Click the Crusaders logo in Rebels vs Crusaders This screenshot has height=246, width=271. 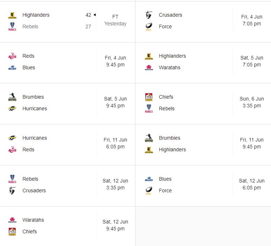point(12,191)
